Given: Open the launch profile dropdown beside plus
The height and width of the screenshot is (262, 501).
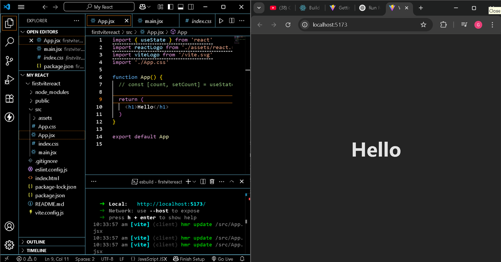Looking at the screenshot, I should 194,181.
